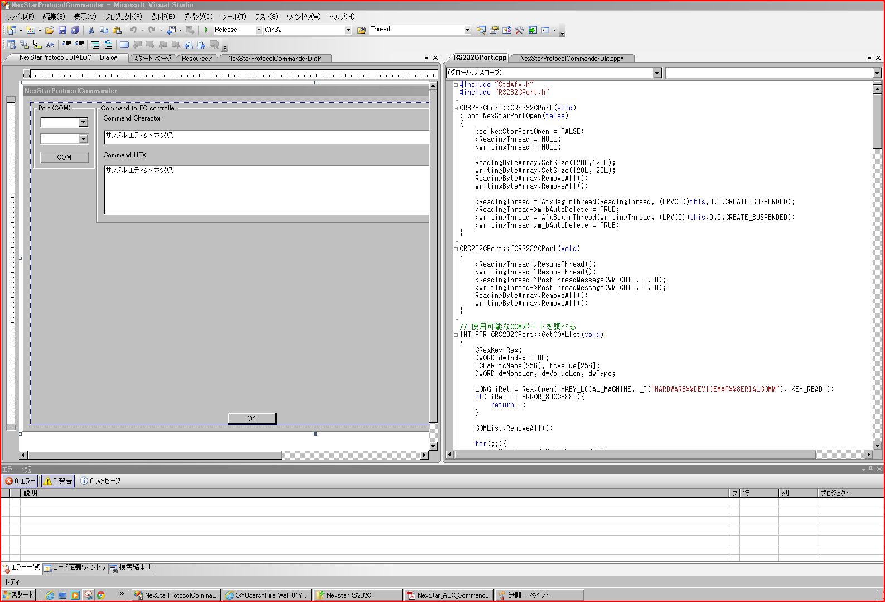This screenshot has height=602, width=885.
Task: Click the Command Charactor edit box
Action: pyautogui.click(x=266, y=137)
